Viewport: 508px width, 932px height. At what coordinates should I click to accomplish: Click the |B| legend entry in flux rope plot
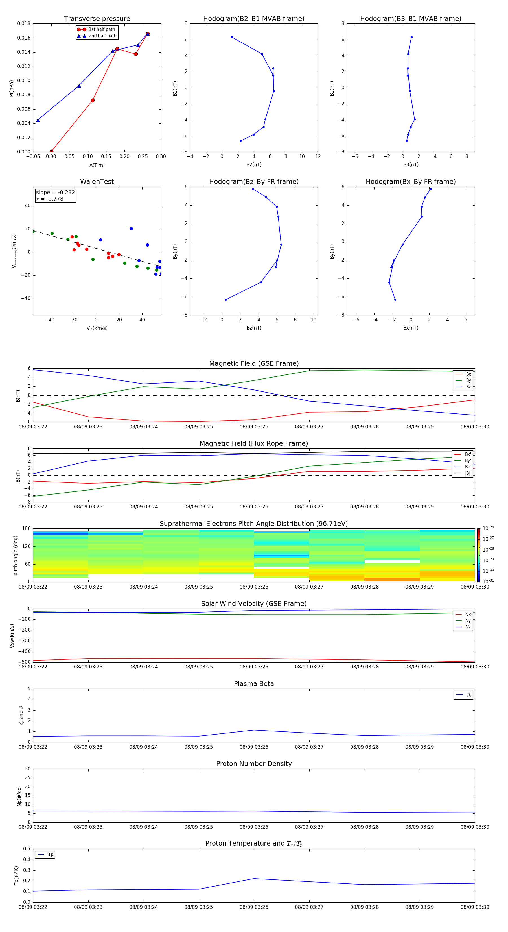point(463,473)
